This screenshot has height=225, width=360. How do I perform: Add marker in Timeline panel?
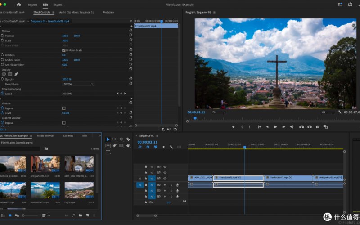pyautogui.click(x=163, y=147)
